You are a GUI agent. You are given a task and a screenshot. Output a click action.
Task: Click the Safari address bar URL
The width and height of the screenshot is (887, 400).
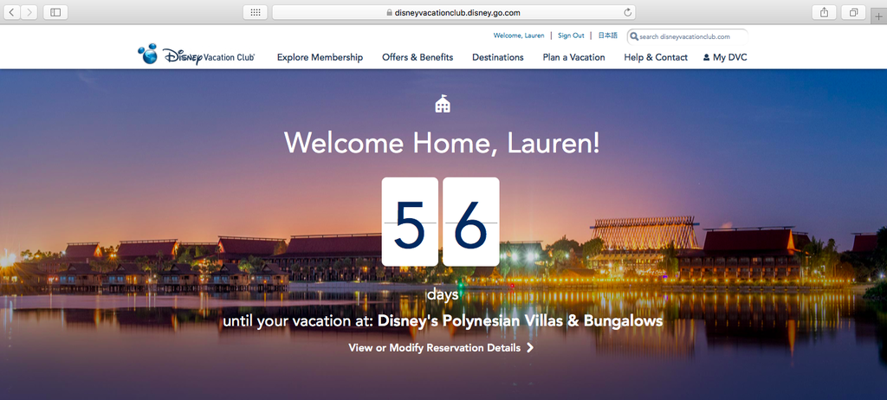457,12
